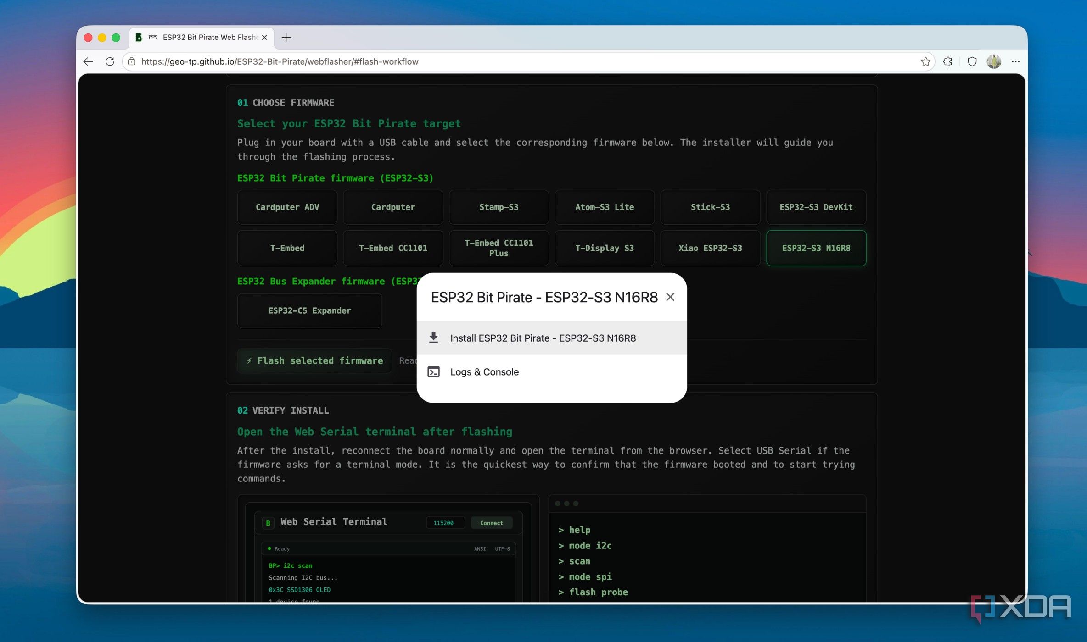The height and width of the screenshot is (642, 1087).
Task: Reload the page with the refresh icon
Action: tap(110, 61)
